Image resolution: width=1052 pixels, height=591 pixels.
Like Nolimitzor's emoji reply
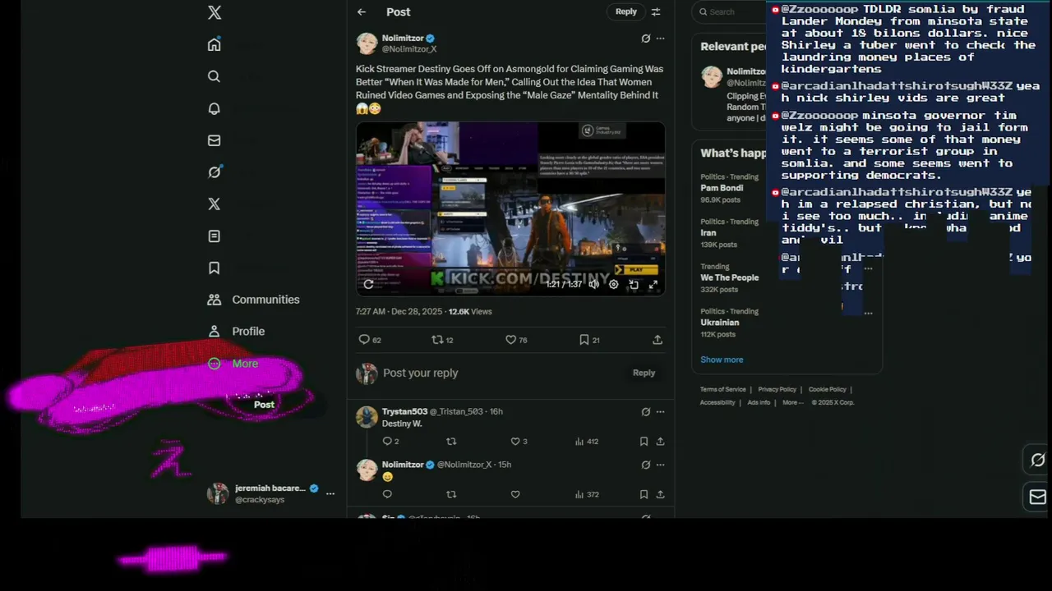tap(515, 494)
